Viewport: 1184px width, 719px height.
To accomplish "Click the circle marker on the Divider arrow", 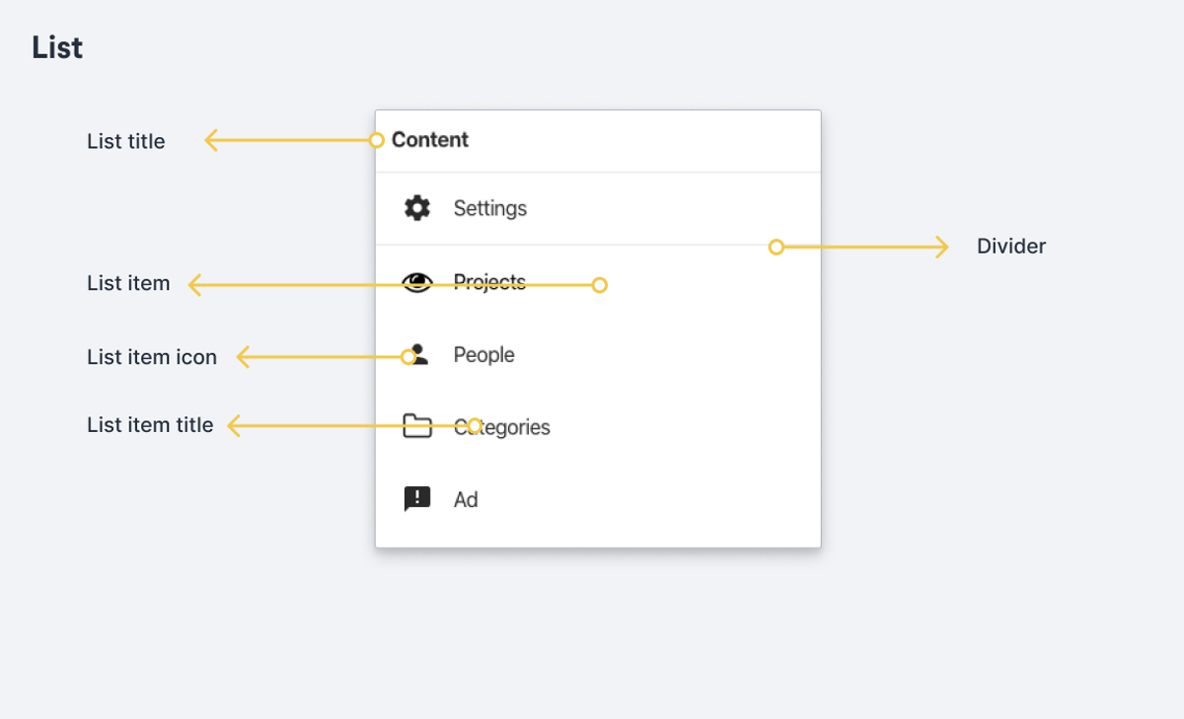I will tap(777, 247).
